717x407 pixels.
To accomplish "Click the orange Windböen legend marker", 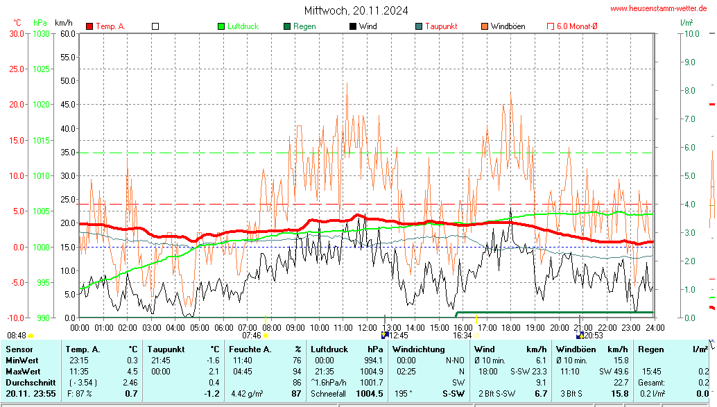I will (485, 26).
